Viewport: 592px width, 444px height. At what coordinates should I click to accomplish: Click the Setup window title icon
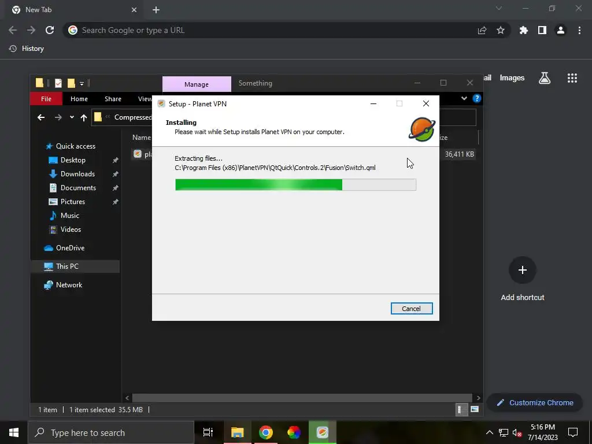(161, 104)
